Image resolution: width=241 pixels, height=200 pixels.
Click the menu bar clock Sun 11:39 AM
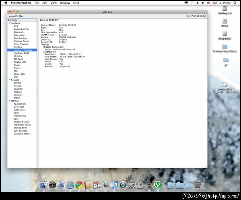pyautogui.click(x=221, y=3)
